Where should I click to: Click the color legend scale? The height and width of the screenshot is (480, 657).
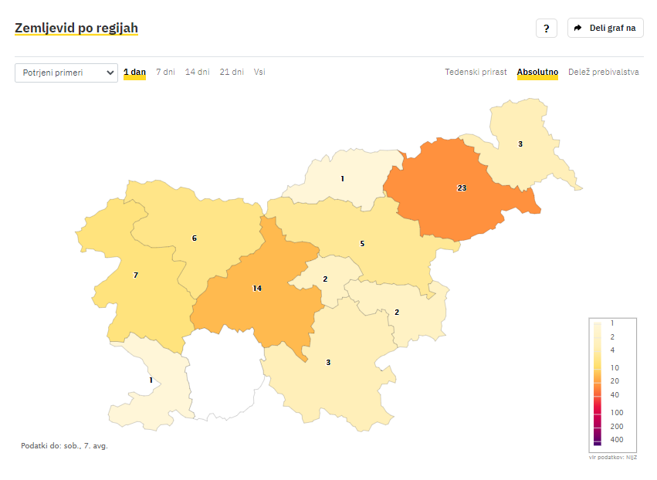coord(612,385)
